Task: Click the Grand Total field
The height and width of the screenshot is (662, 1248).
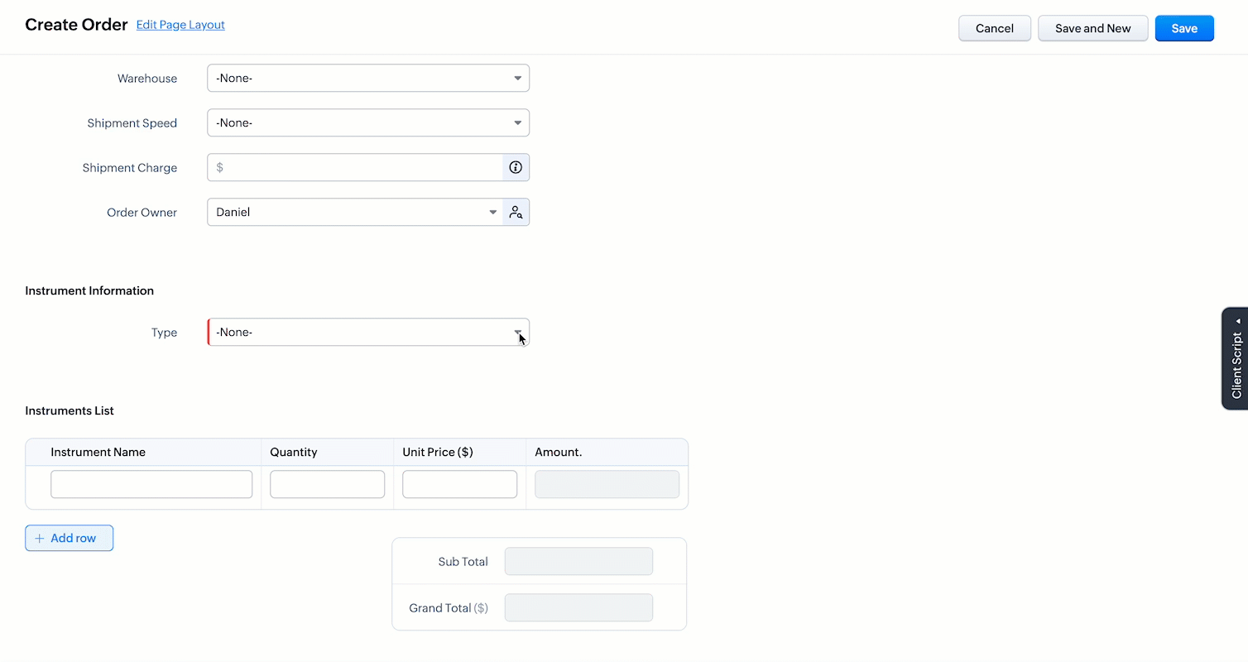Action: pyautogui.click(x=578, y=607)
